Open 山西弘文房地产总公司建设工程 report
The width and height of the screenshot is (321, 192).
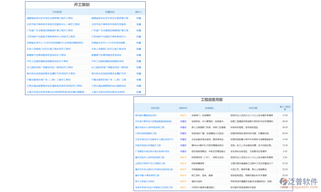[x=150, y=164]
